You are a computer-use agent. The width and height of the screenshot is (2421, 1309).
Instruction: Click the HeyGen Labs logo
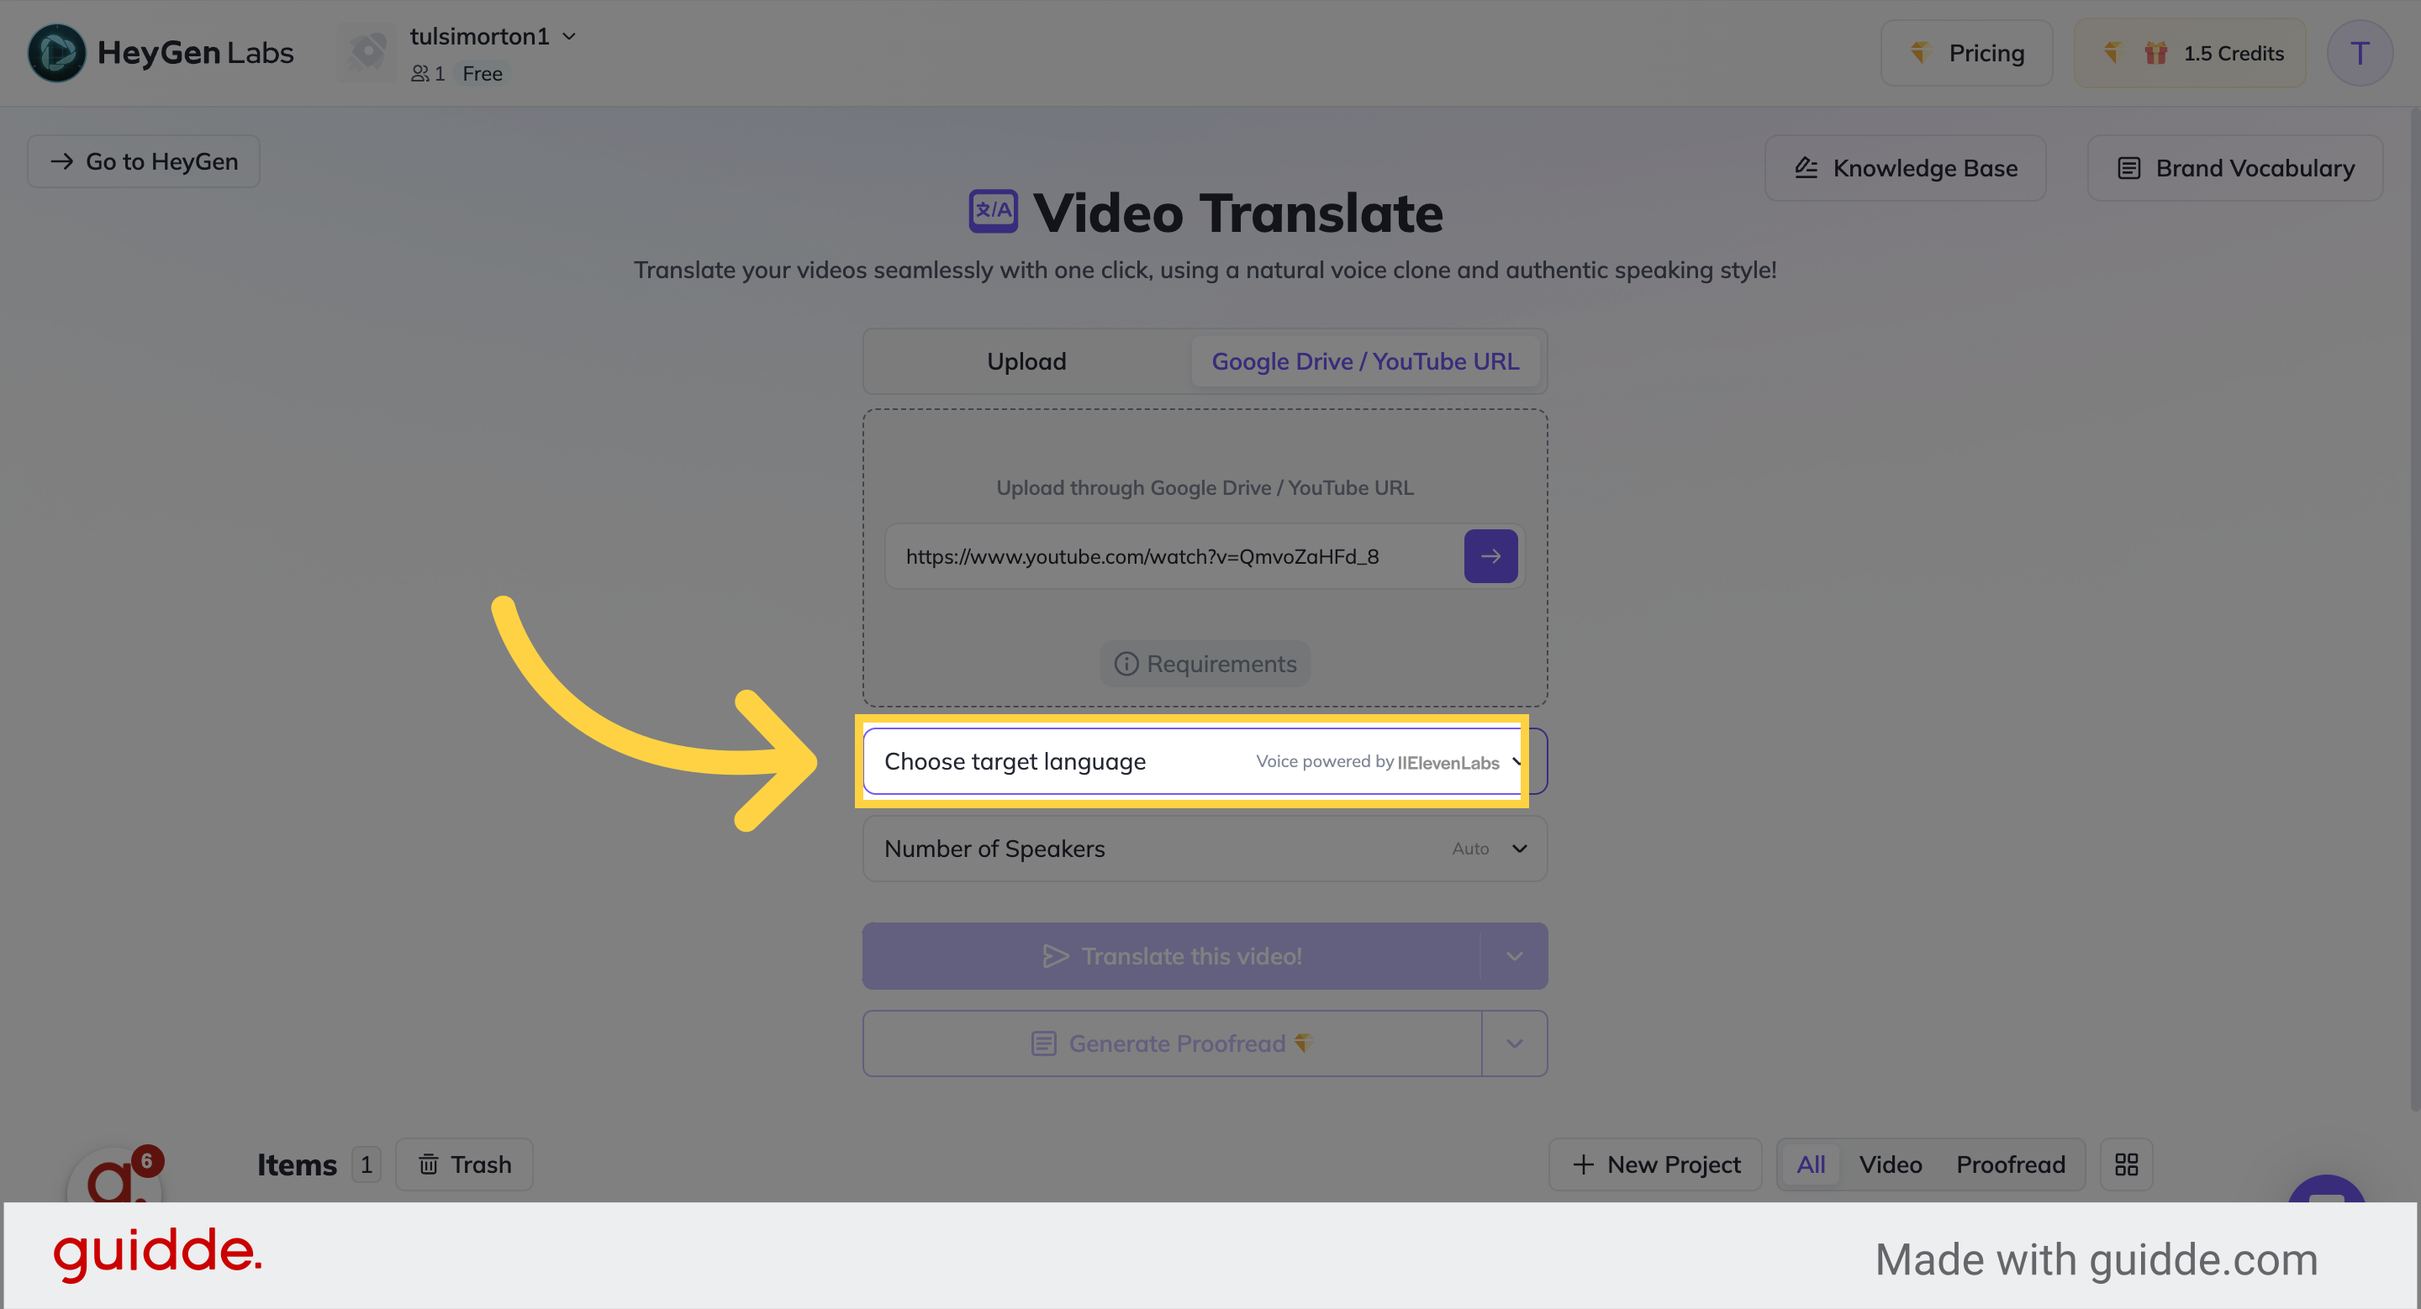pyautogui.click(x=160, y=53)
